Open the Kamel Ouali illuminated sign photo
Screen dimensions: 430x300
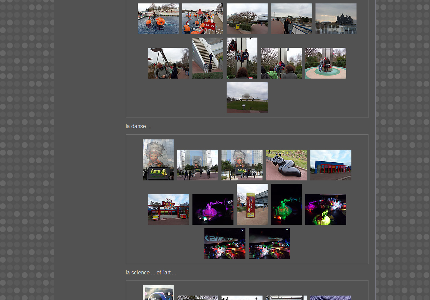point(225,243)
